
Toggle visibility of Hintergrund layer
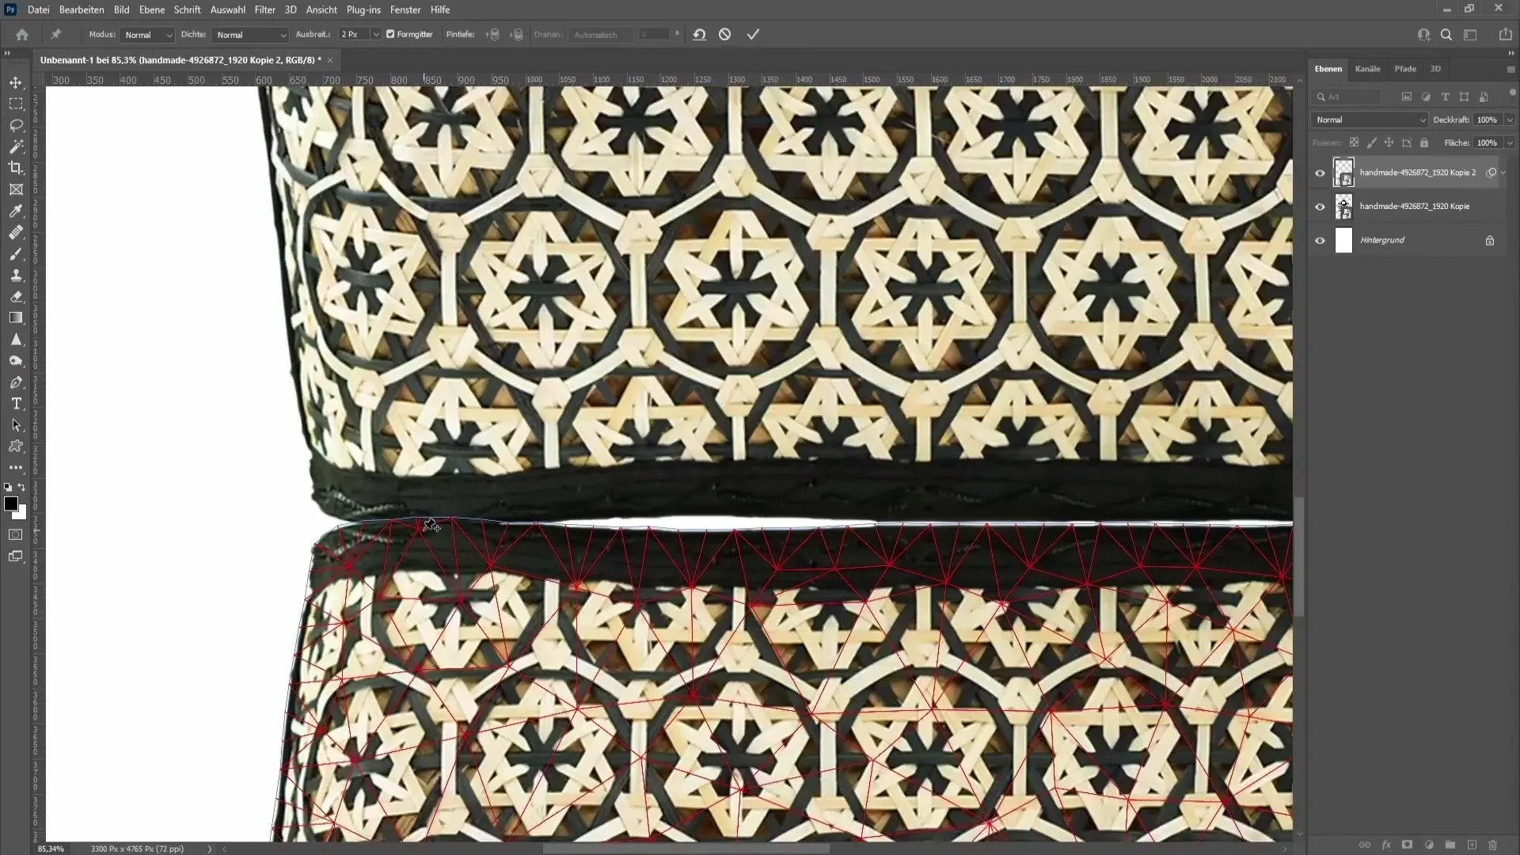click(1320, 240)
